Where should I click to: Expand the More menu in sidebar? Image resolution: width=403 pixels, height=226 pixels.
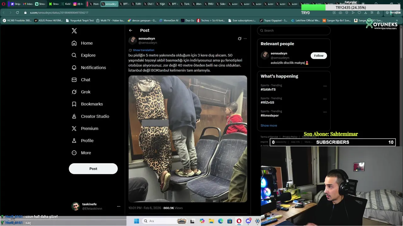[81, 153]
